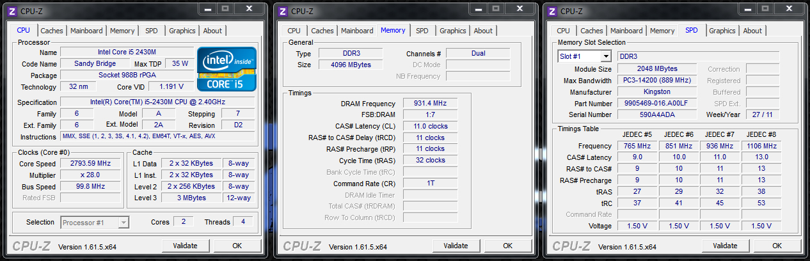Viewport: 810px width, 261px height.
Task: Click the Channels # value Dual
Action: tap(478, 54)
